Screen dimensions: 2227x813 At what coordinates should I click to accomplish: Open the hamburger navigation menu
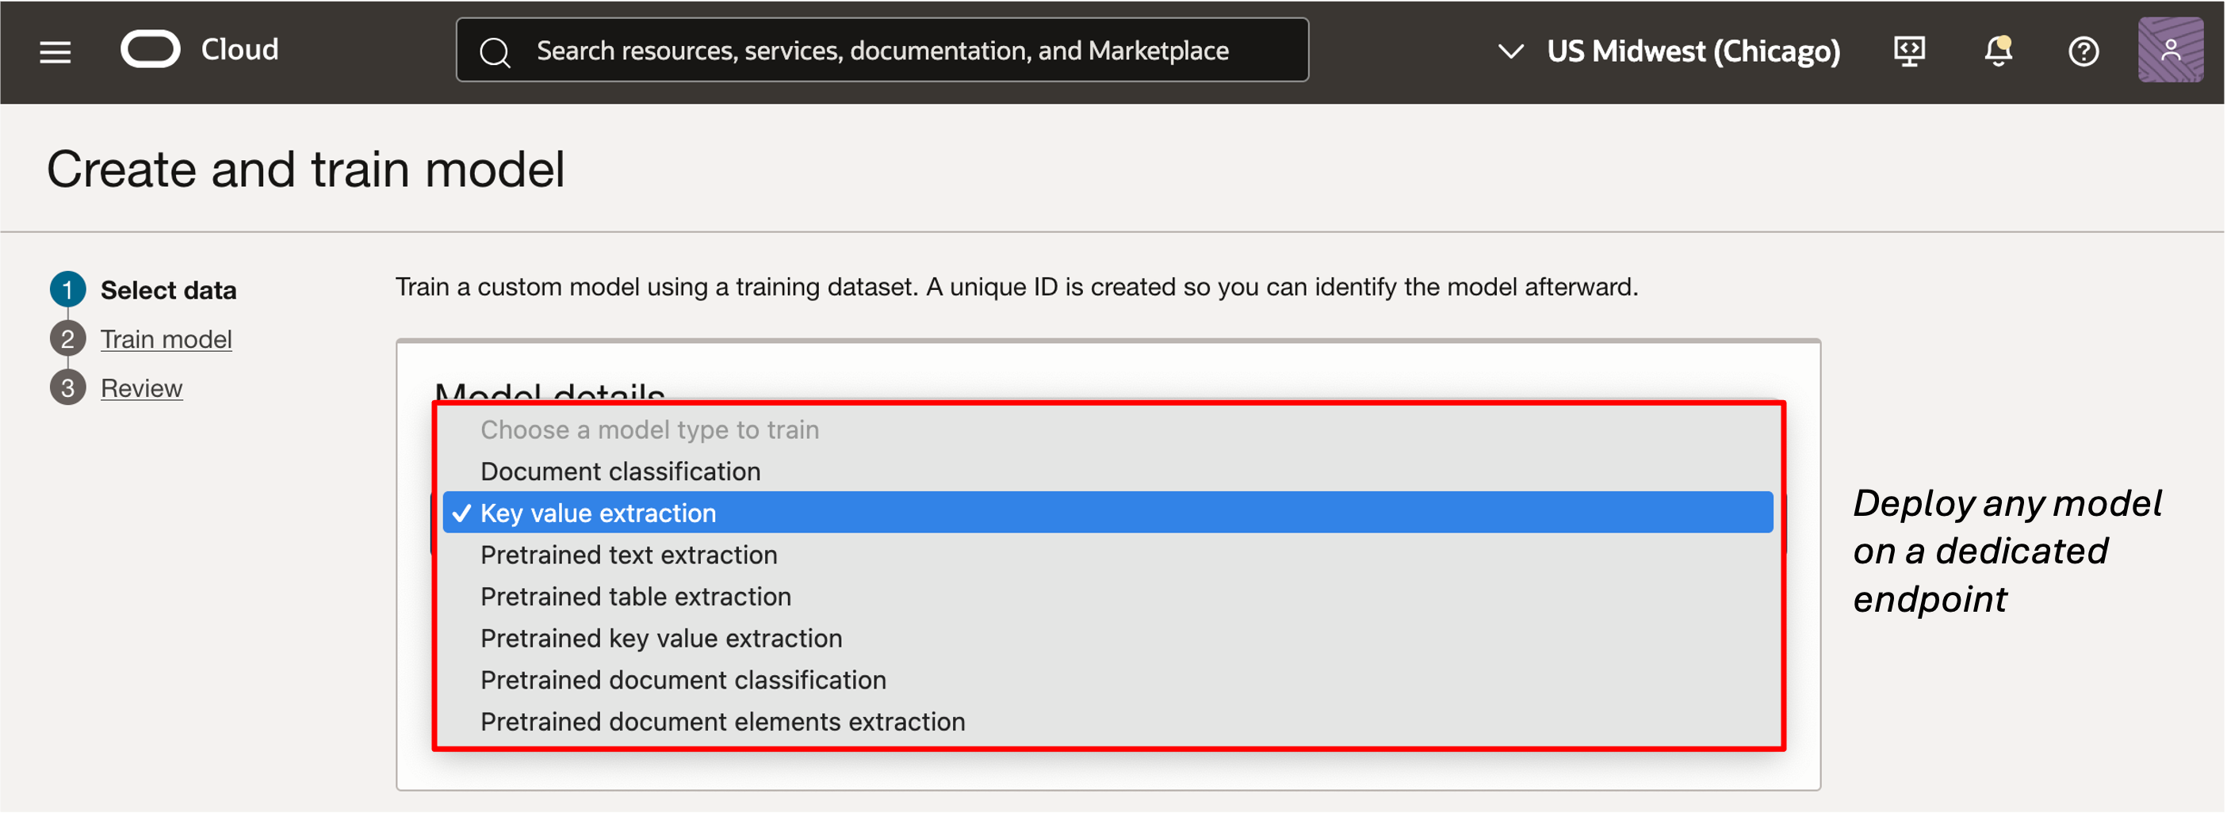(55, 51)
